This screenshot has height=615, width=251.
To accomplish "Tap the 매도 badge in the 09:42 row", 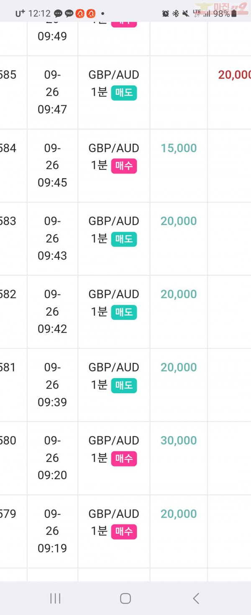I will point(124,312).
